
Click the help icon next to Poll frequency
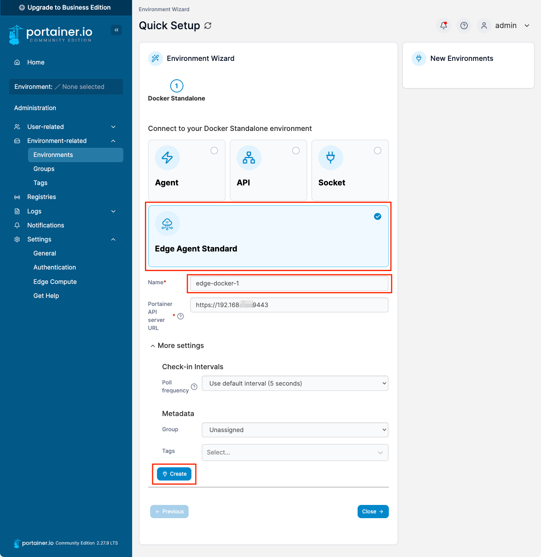194,387
